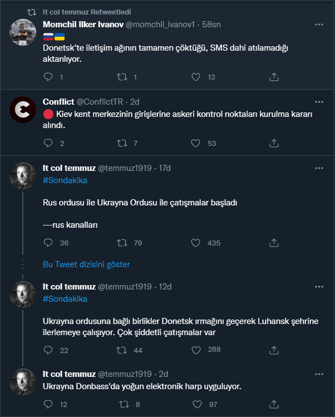
Task: Open #Sondakika hashtag in the 17d tweet
Action: click(x=65, y=180)
